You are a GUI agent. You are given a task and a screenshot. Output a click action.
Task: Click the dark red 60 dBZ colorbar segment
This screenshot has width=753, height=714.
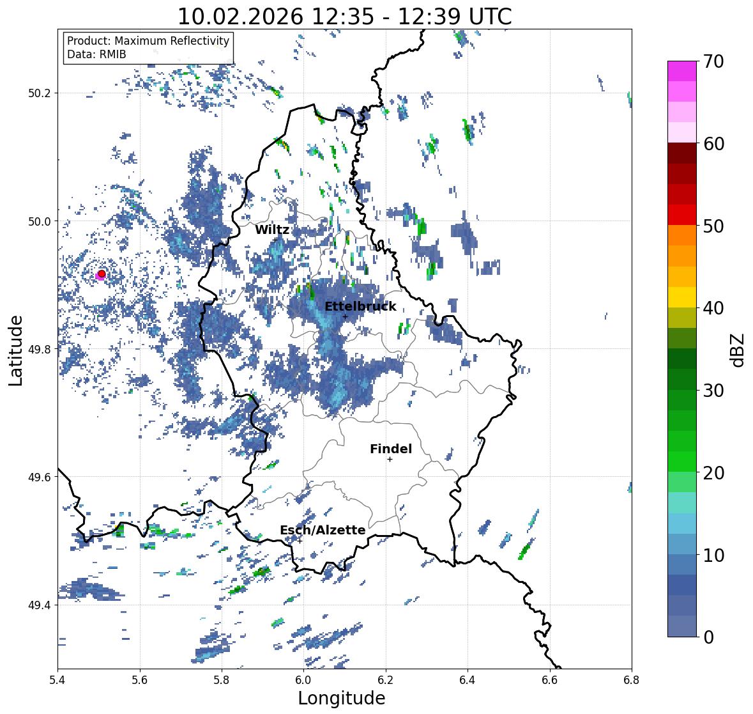click(682, 153)
